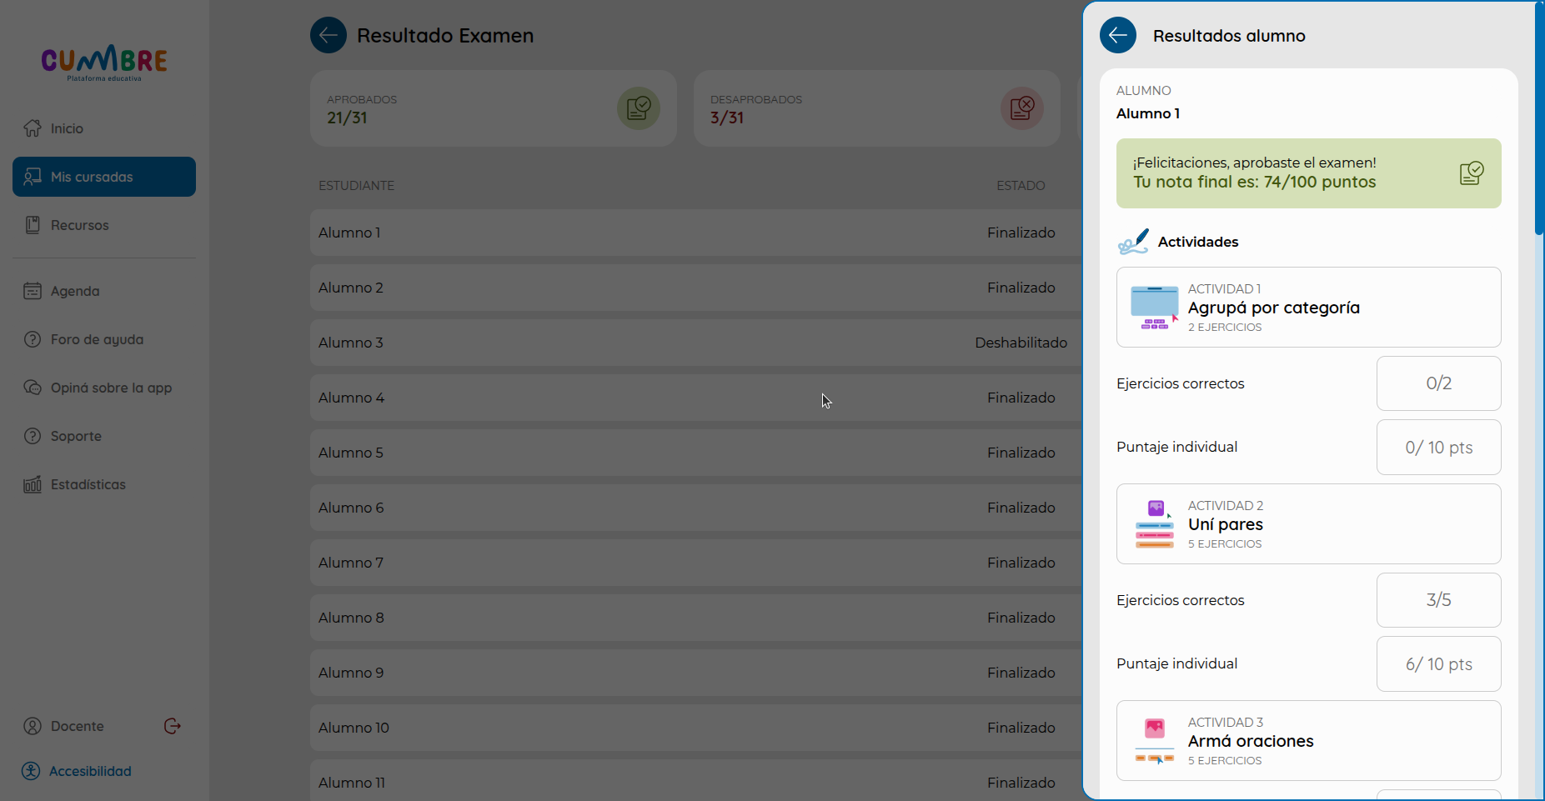
Task: Click the 0/ 10 pts puntaje box
Action: click(1439, 448)
